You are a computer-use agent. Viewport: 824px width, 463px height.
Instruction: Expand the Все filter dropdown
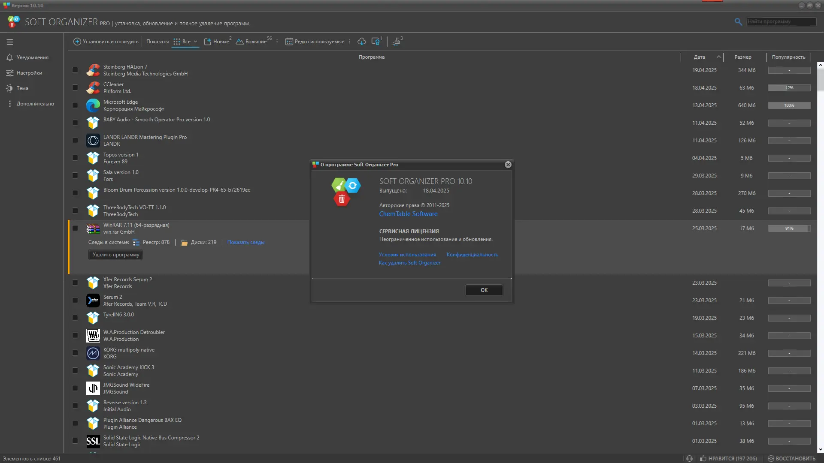[x=195, y=42]
